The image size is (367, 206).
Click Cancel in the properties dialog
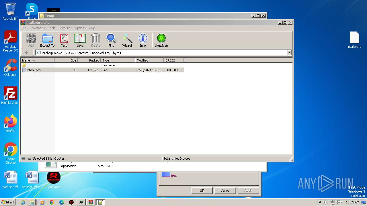(x=225, y=191)
